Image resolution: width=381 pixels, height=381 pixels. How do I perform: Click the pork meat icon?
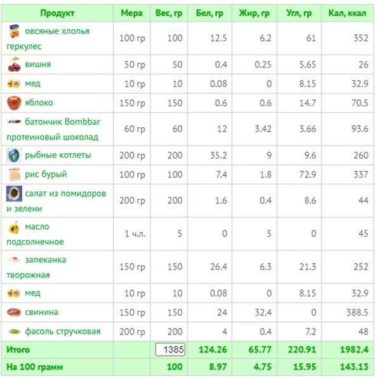tap(14, 312)
